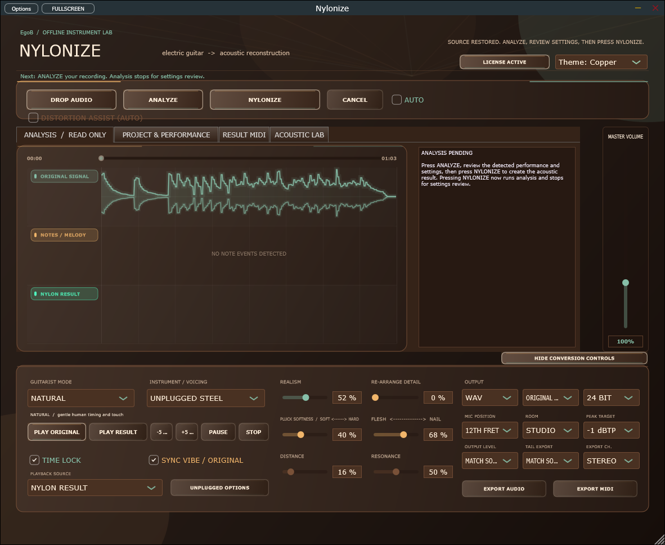Click the RESONANCE 50 % value field
Image resolution: width=665 pixels, height=545 pixels.
(438, 472)
